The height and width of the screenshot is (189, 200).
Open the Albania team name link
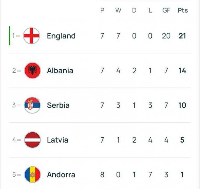(x=60, y=71)
